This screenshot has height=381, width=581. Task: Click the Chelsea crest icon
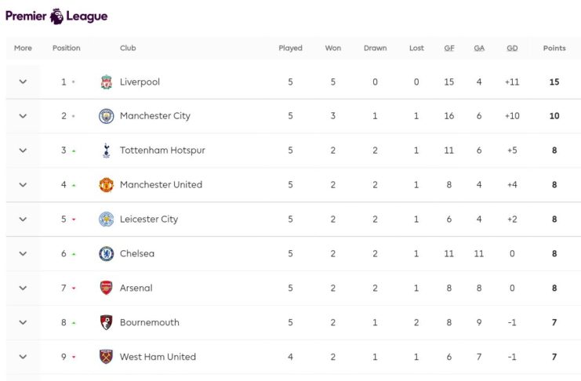click(x=107, y=254)
